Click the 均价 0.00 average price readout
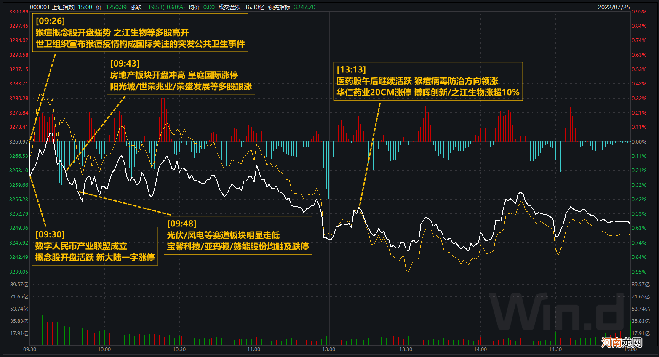 click(202, 7)
